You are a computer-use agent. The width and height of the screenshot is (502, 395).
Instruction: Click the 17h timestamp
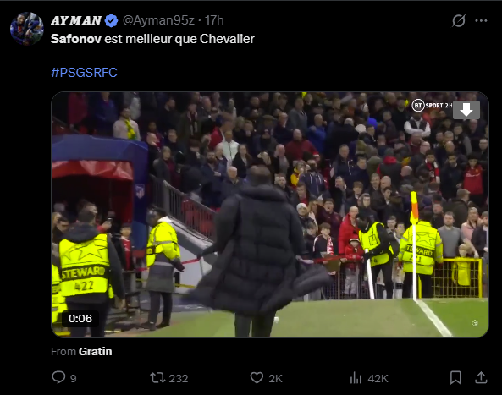click(x=214, y=20)
